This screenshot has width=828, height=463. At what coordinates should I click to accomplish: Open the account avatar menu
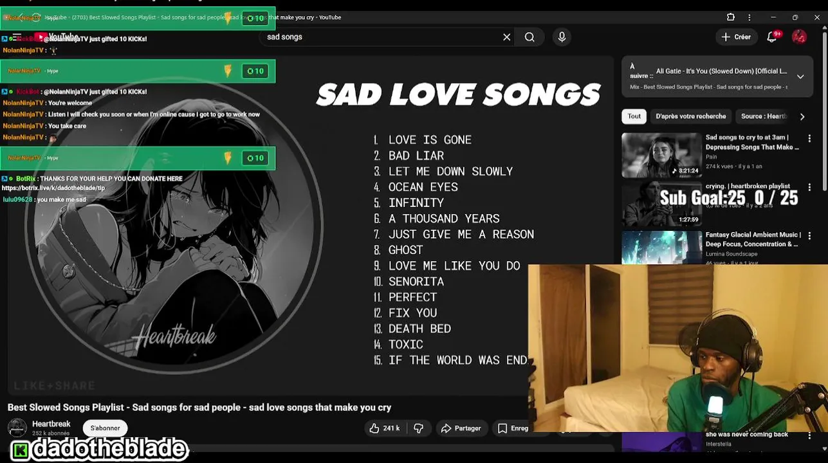click(799, 37)
